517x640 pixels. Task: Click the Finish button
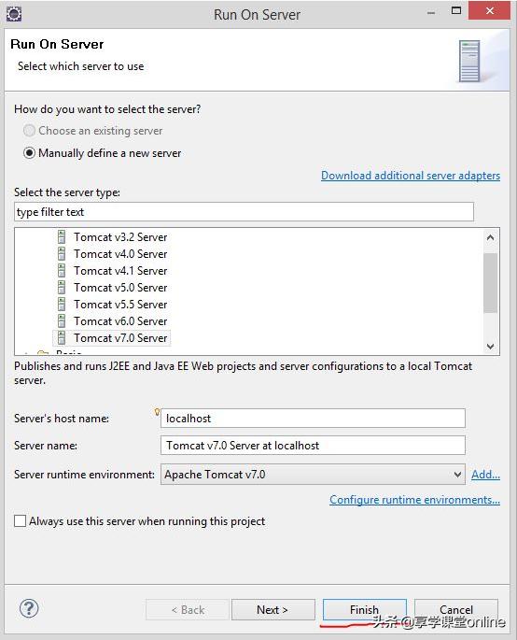(365, 609)
